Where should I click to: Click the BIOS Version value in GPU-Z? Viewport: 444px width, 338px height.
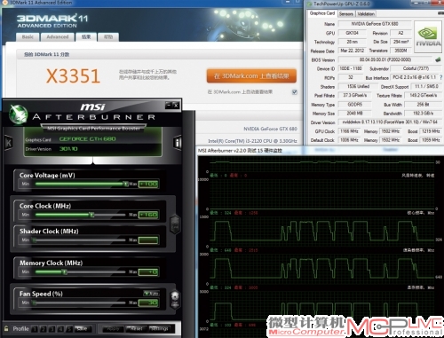[385, 59]
